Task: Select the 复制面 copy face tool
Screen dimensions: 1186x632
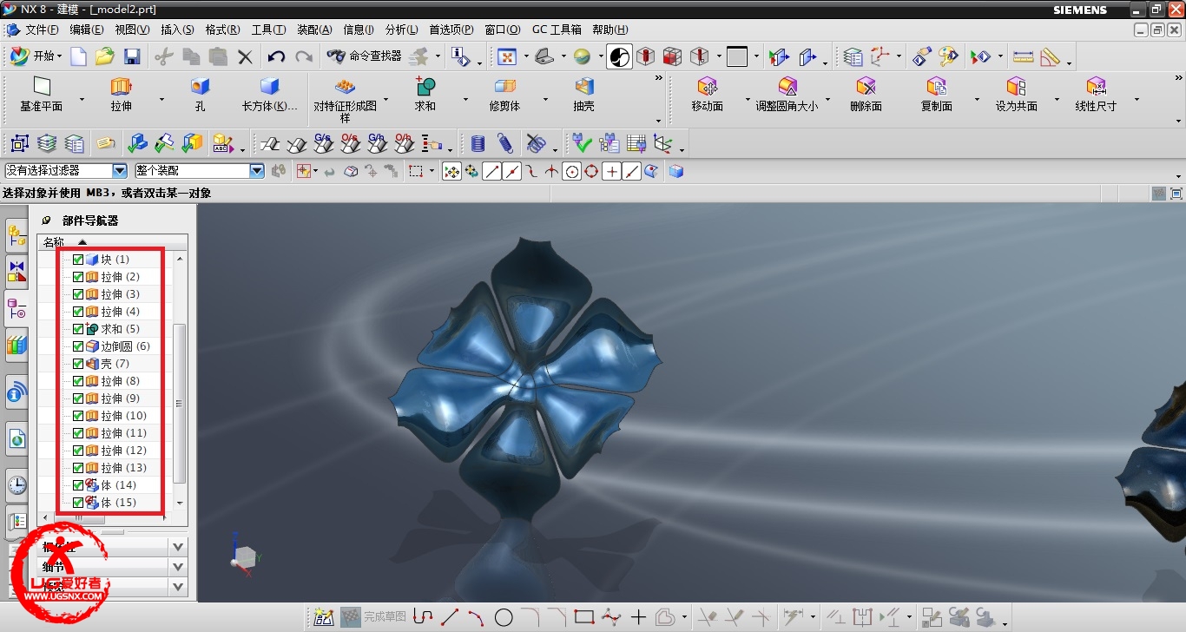Action: (x=937, y=95)
